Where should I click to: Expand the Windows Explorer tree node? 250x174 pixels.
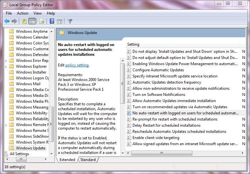pos(6,66)
